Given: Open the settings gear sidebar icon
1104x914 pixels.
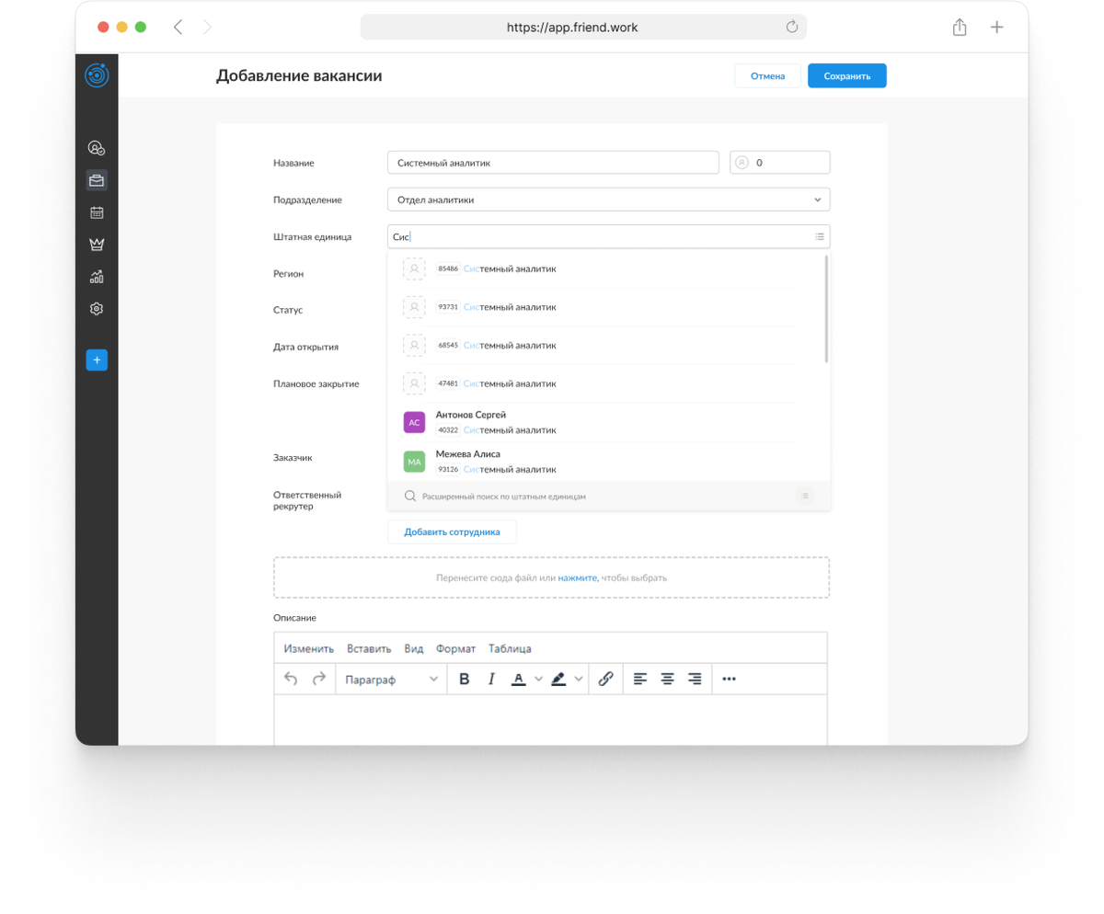Looking at the screenshot, I should point(97,309).
